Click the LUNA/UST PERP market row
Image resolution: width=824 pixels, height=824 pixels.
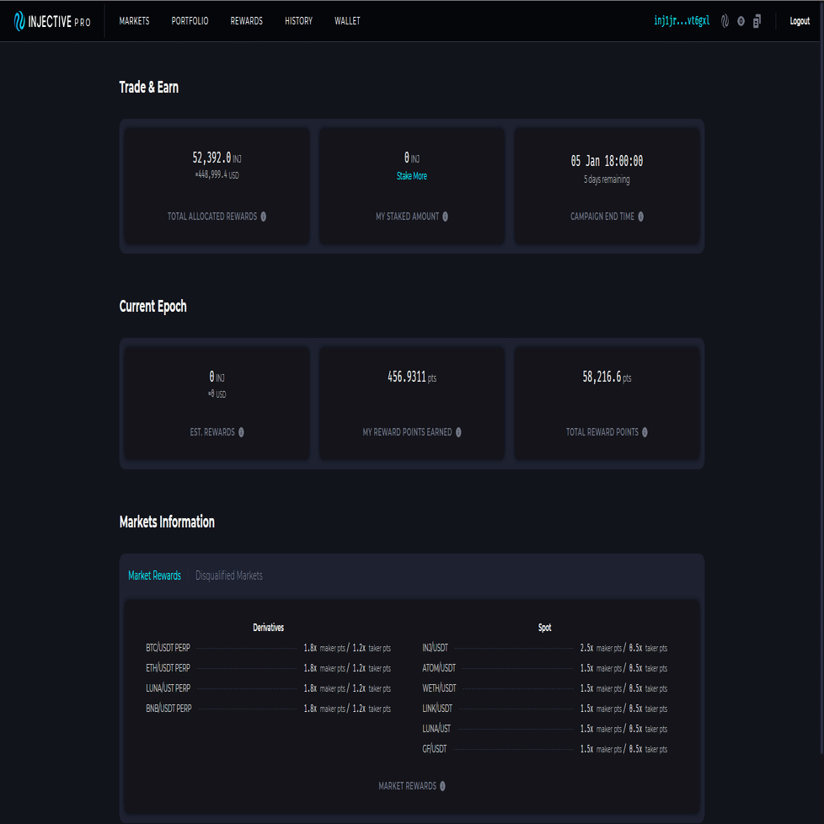pyautogui.click(x=268, y=688)
